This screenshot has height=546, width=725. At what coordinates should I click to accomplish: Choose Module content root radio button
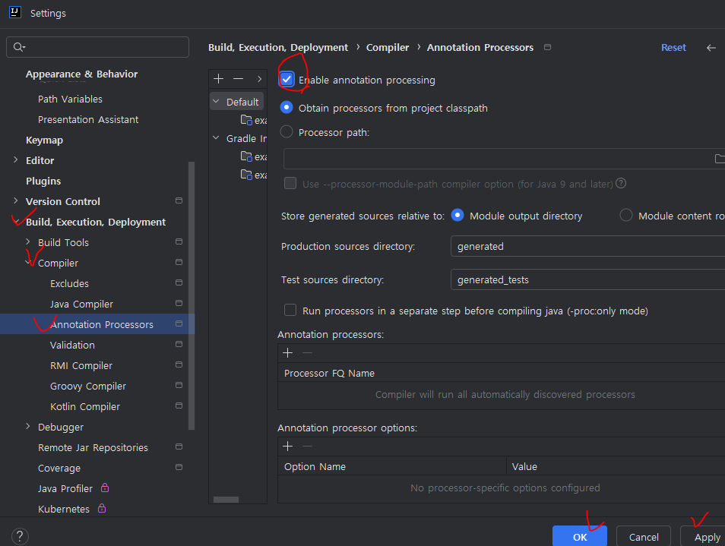point(626,215)
